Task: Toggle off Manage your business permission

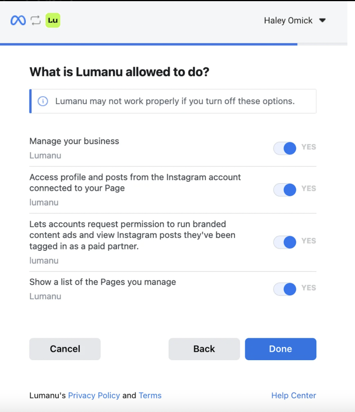Action: click(285, 148)
